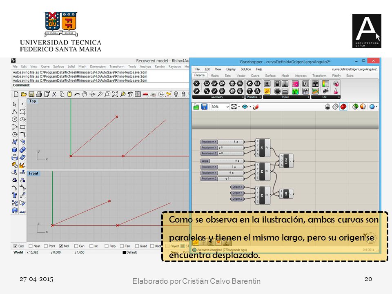Expand the zoom extents arrow in Grasshopper
The height and width of the screenshot is (294, 392).
(x=239, y=107)
